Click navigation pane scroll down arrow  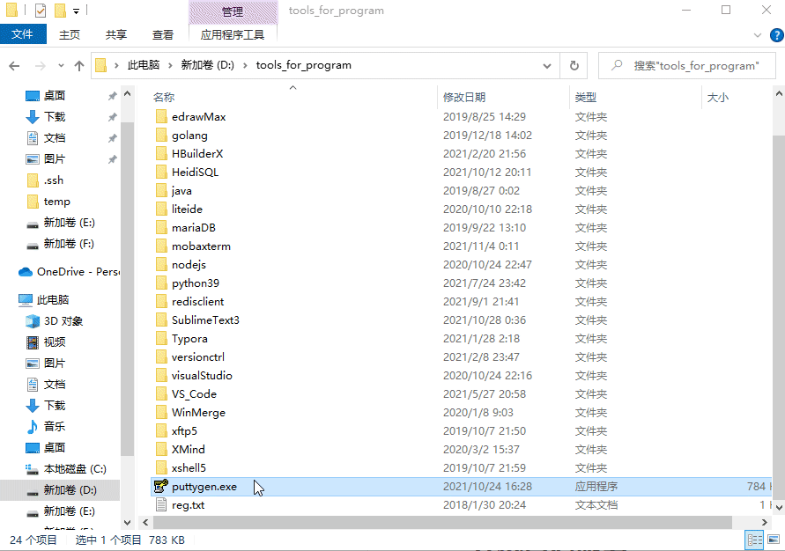click(127, 523)
